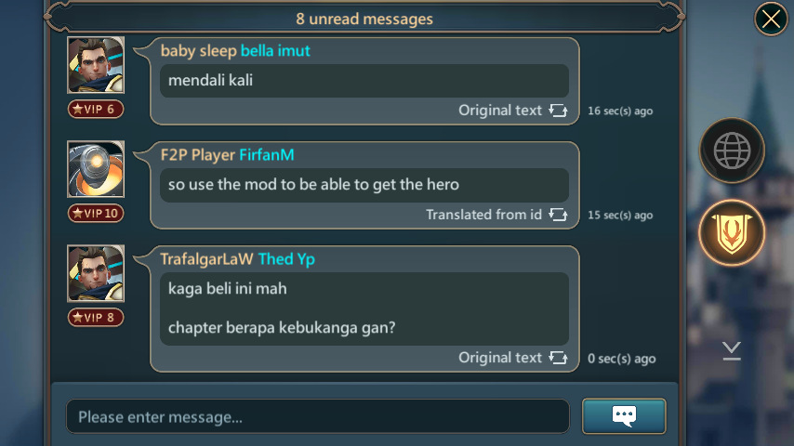Image resolution: width=794 pixels, height=446 pixels.
Task: Toggle translation icon on FirfanM's message
Action: pyautogui.click(x=558, y=215)
